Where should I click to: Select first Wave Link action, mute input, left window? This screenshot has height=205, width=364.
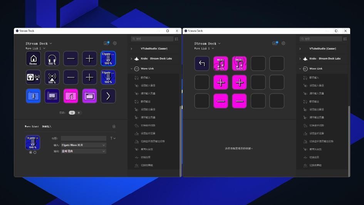click(x=154, y=78)
